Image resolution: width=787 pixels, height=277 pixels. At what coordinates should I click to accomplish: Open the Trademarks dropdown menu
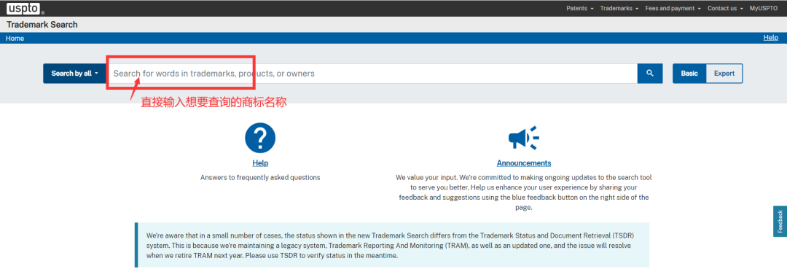pos(619,9)
